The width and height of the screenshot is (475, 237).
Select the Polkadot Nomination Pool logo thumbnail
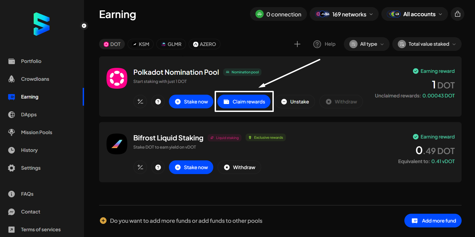coord(117,78)
